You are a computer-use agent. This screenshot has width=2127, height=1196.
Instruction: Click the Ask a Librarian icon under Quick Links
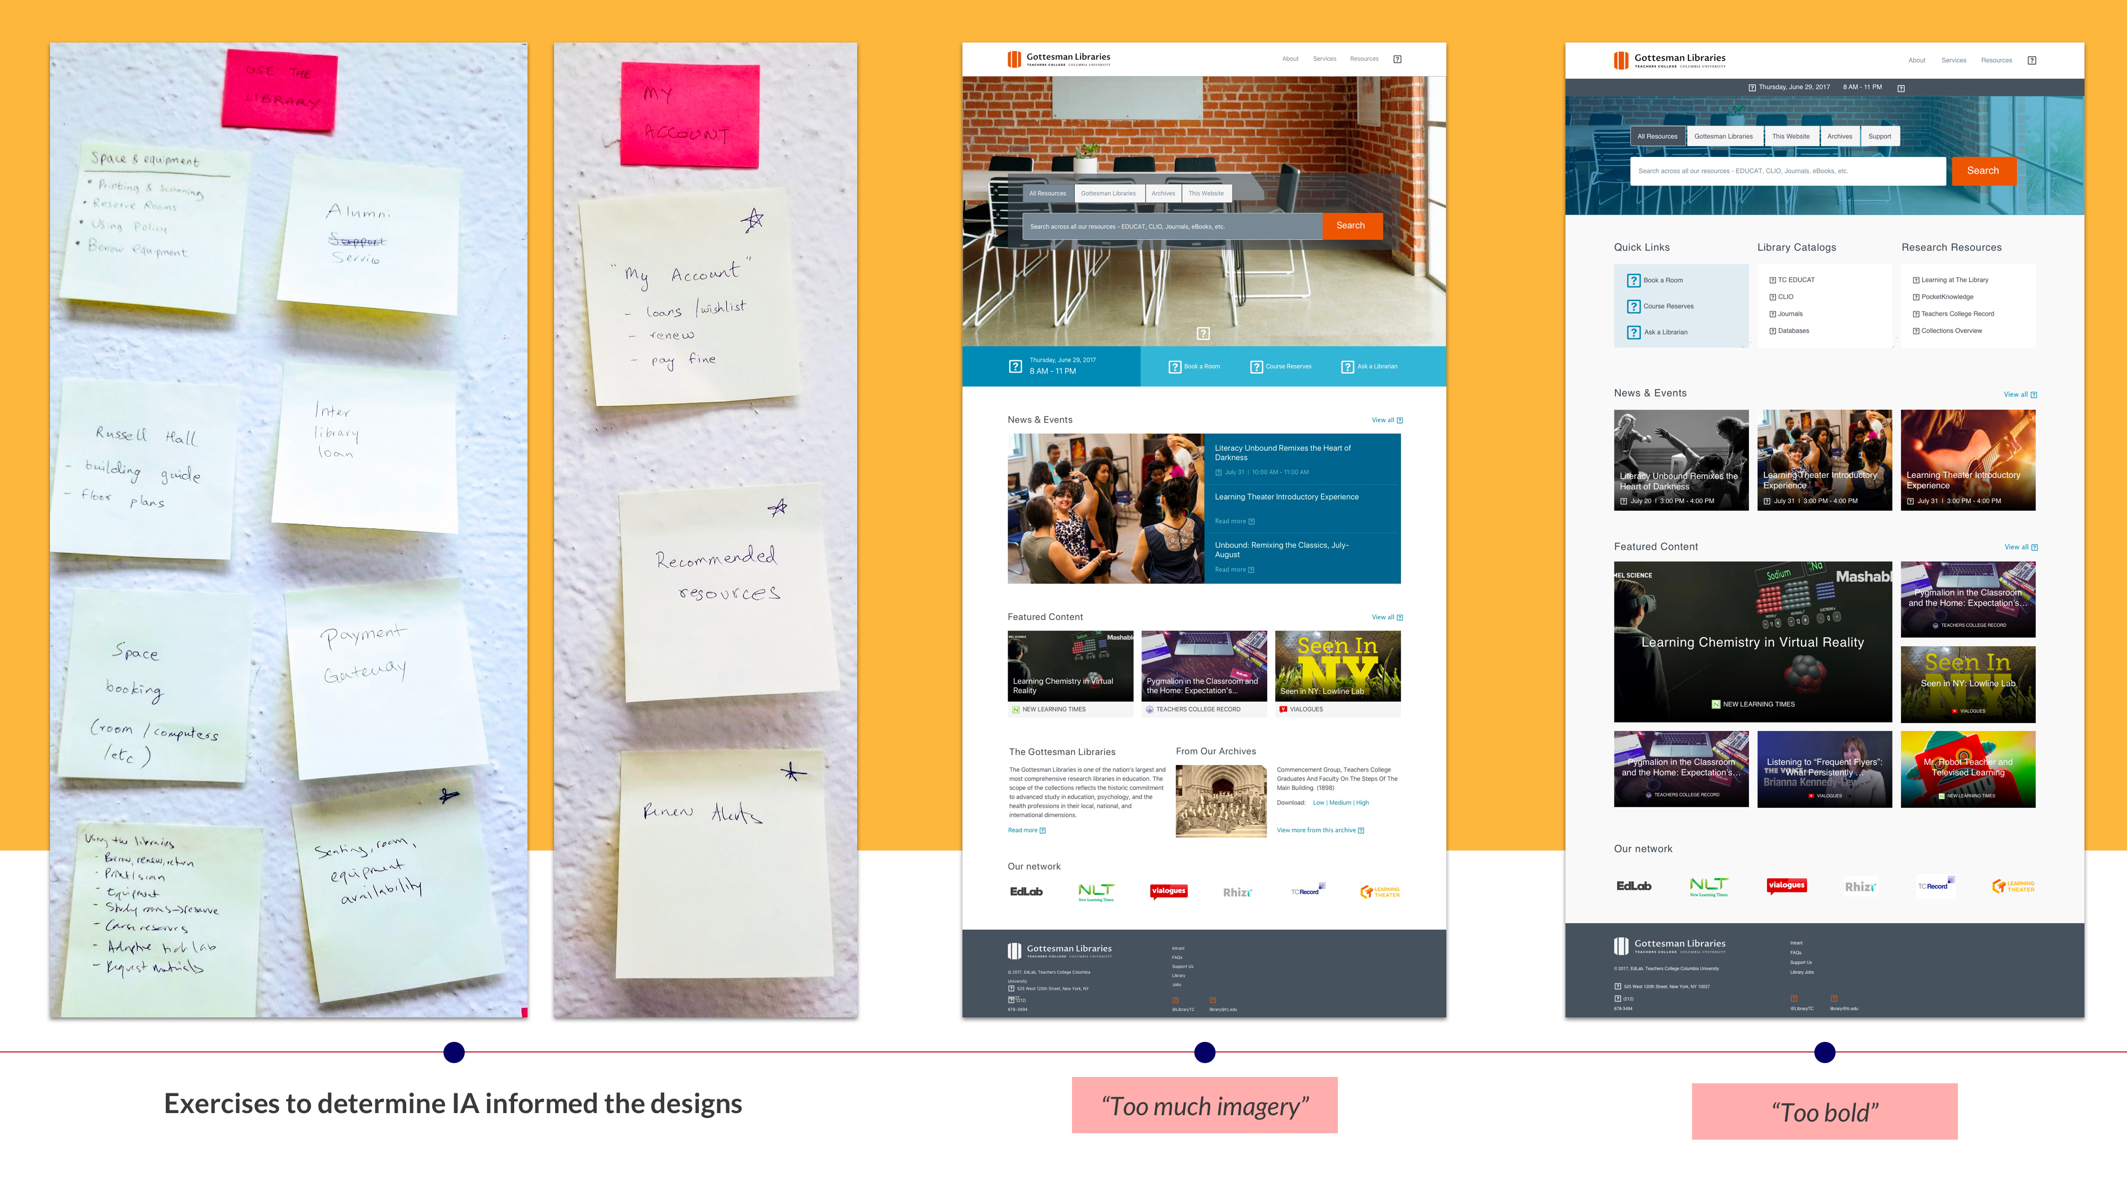pyautogui.click(x=1633, y=333)
